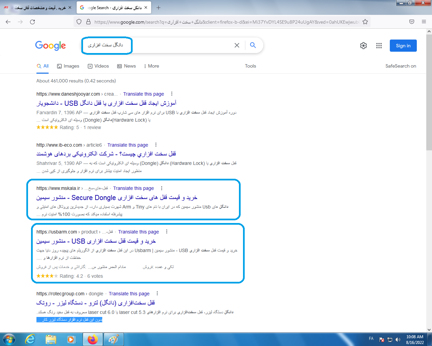Open Windows Explorer folder on taskbar
This screenshot has width=432, height=346.
click(x=51, y=339)
